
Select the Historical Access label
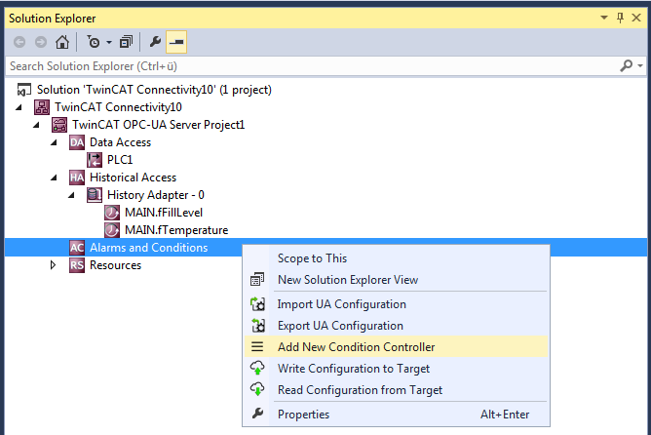point(133,178)
